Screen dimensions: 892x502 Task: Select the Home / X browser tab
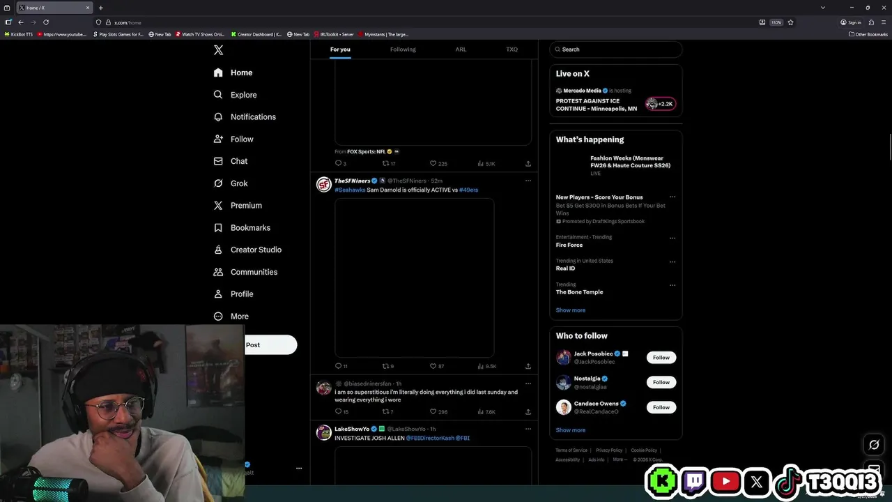click(53, 8)
